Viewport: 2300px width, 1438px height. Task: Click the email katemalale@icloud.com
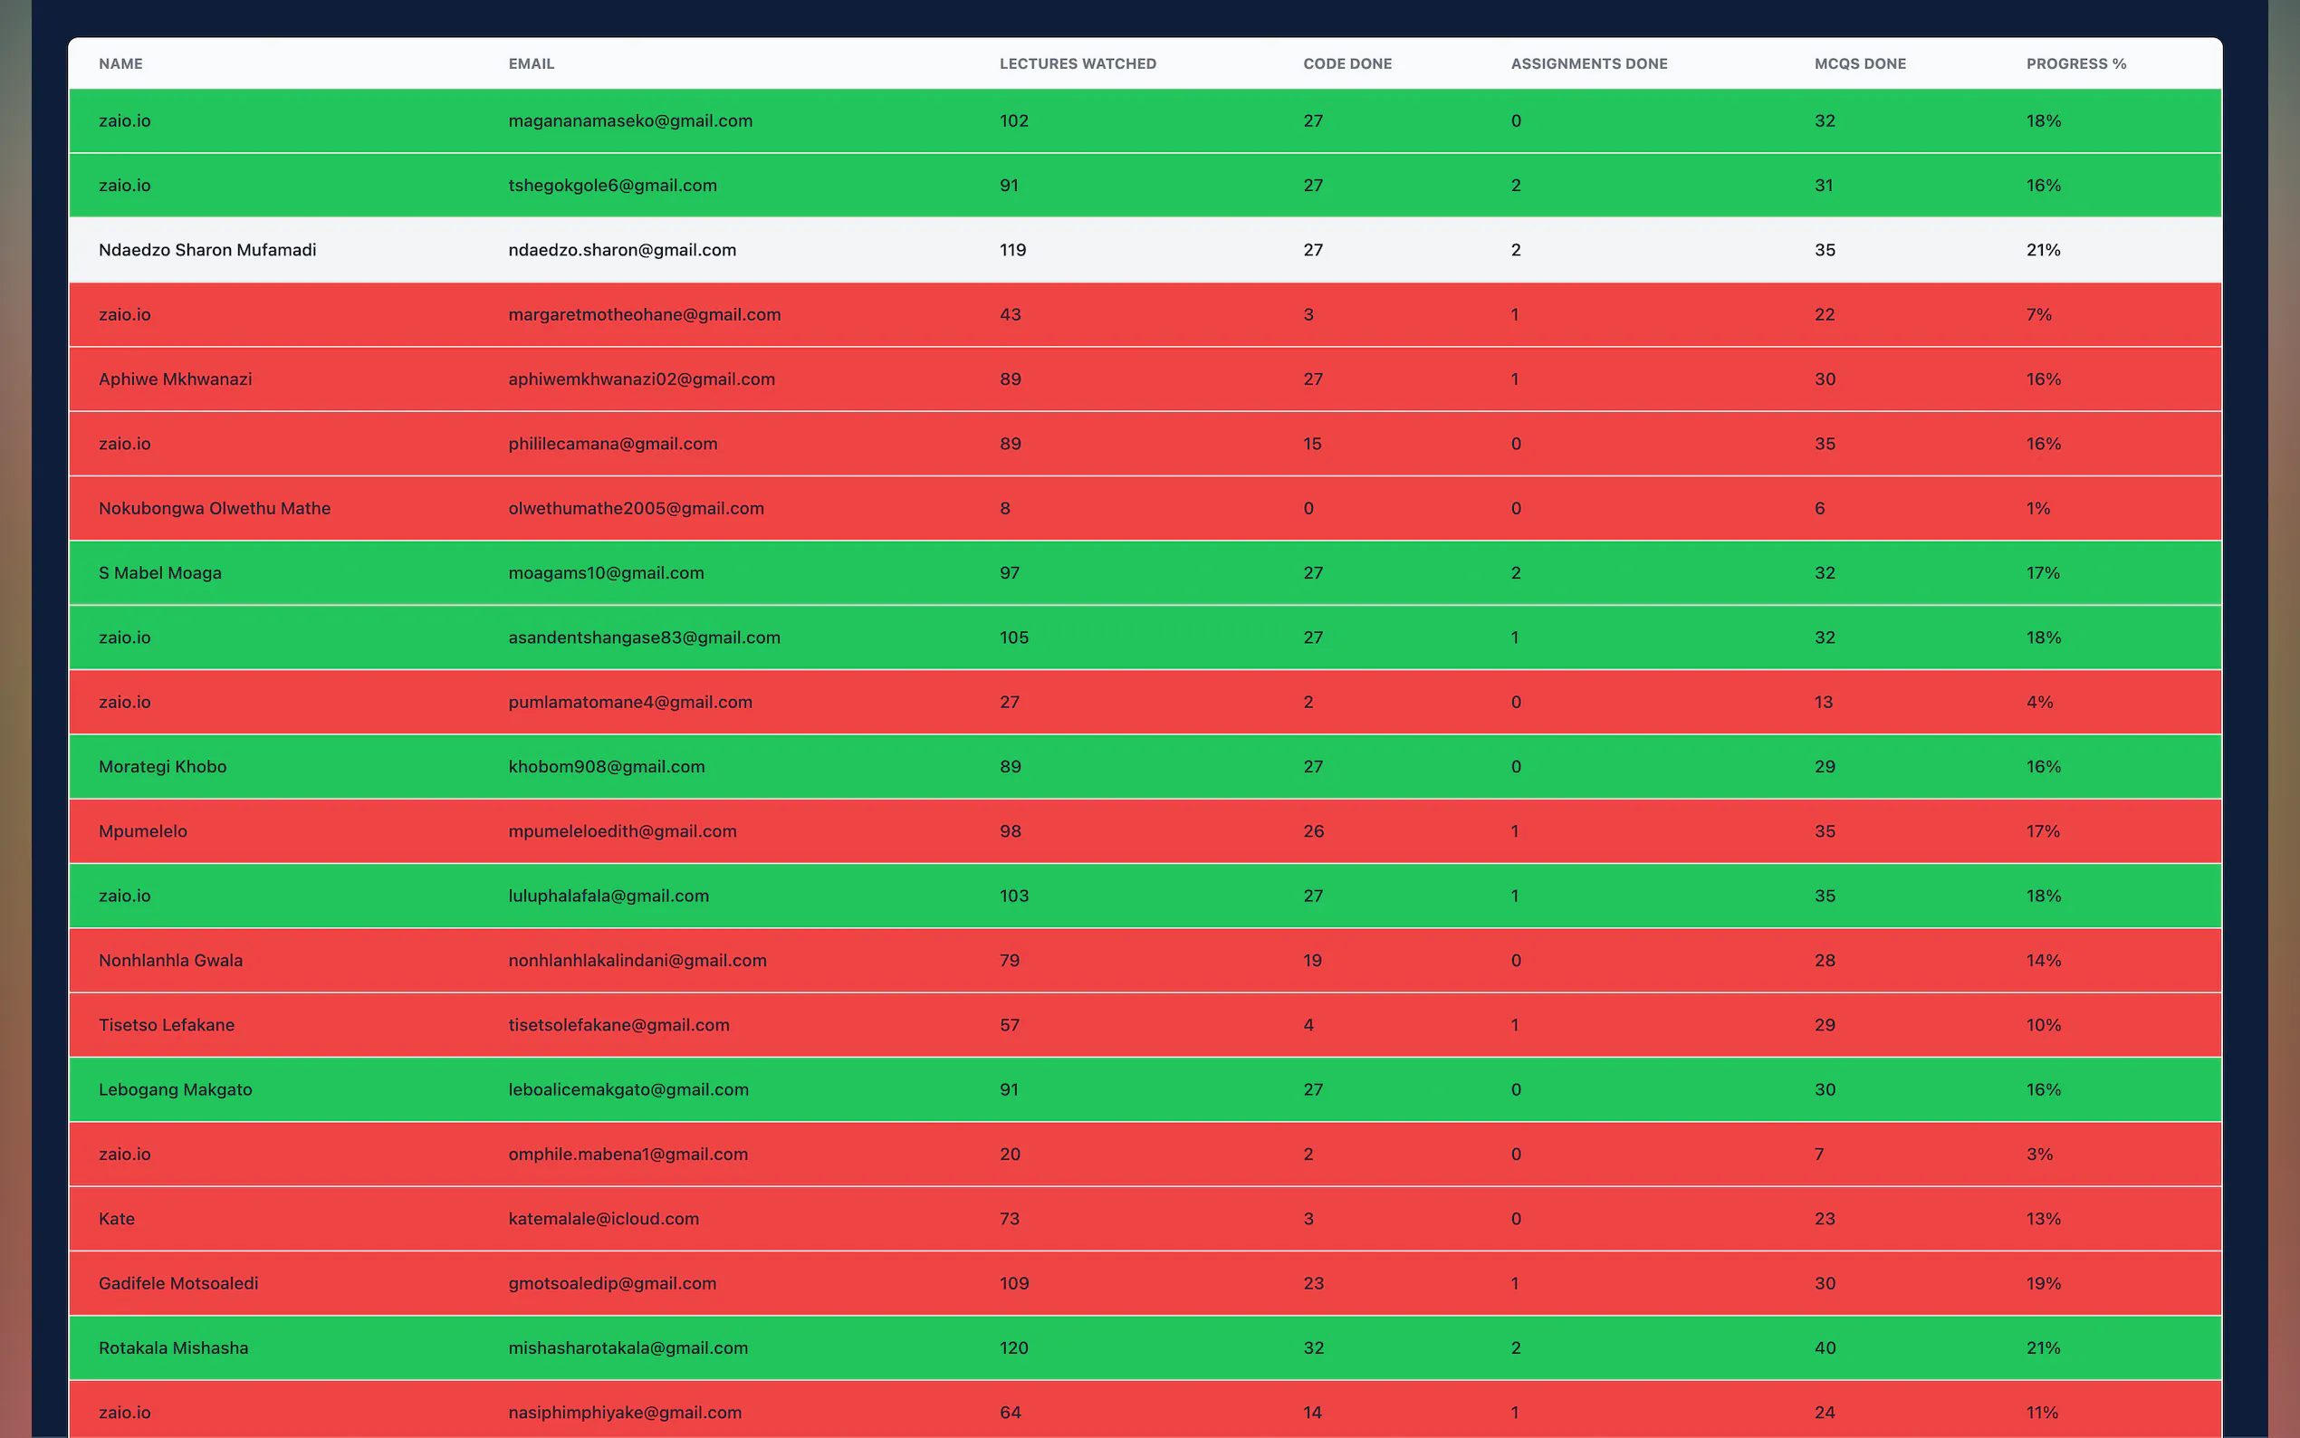tap(603, 1219)
